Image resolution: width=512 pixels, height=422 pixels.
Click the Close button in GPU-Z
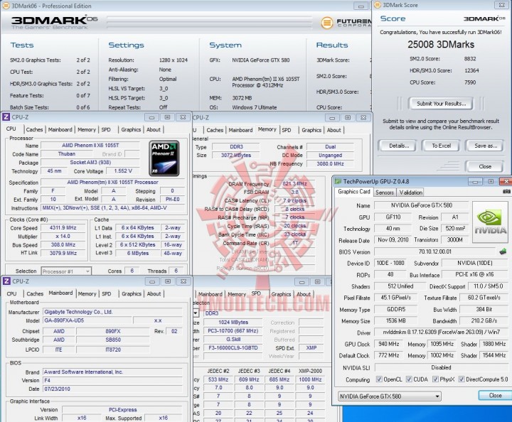tap(495, 395)
